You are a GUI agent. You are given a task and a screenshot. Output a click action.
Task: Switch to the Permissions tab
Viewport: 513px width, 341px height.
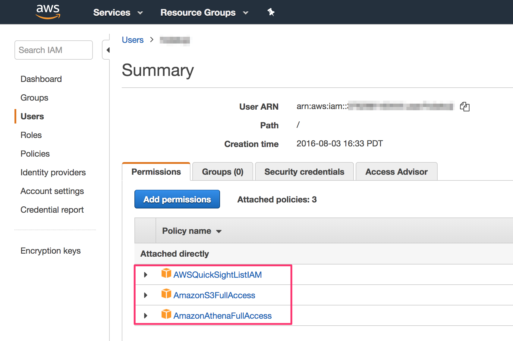tap(156, 172)
